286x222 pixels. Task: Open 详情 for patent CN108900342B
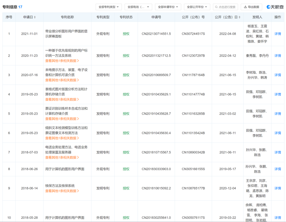278,152
